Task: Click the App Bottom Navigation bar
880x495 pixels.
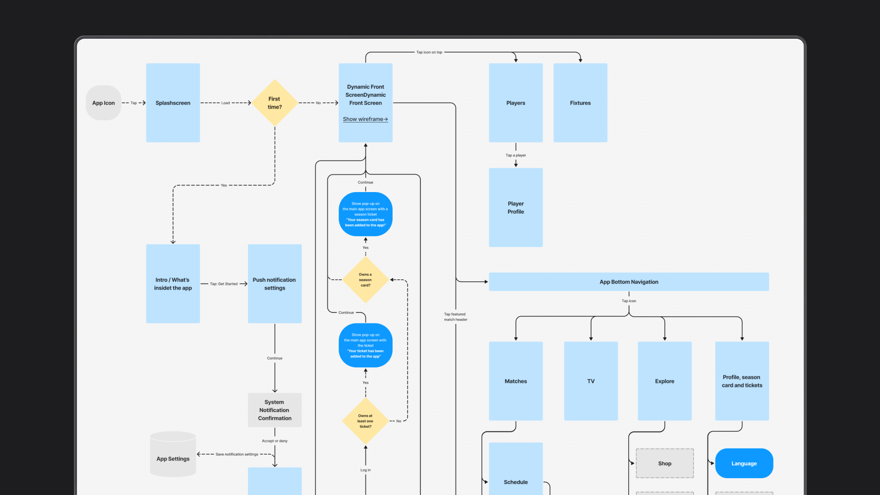Action: (x=629, y=282)
